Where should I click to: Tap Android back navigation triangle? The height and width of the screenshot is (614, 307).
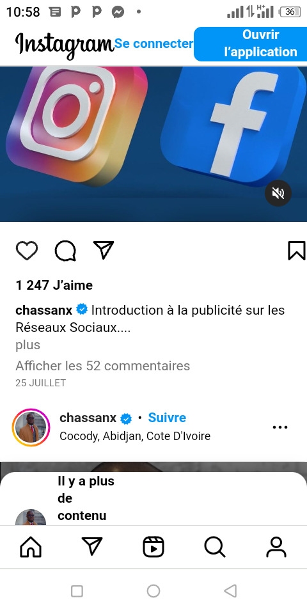(x=230, y=591)
